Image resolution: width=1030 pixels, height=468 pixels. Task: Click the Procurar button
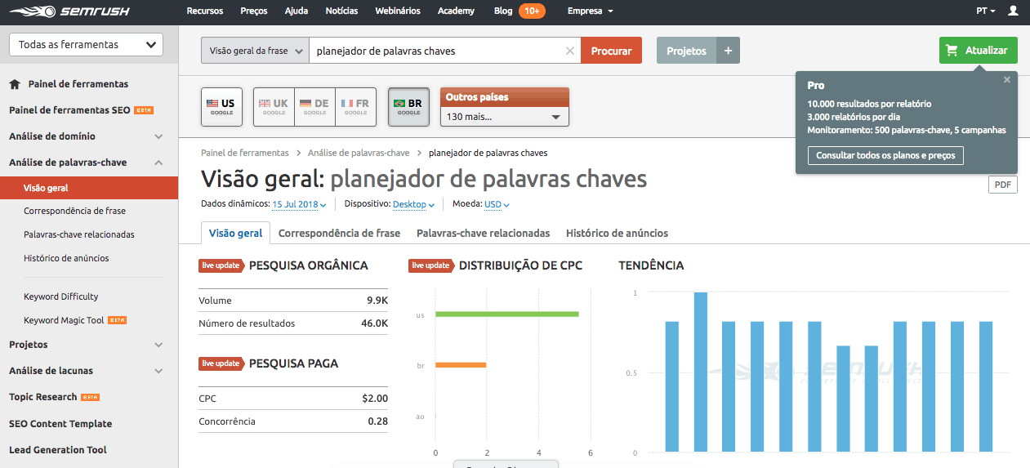pos(611,51)
